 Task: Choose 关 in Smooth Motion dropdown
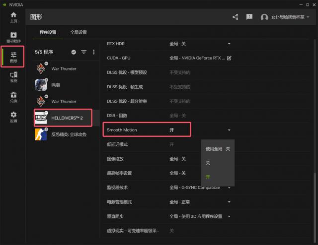(x=208, y=163)
